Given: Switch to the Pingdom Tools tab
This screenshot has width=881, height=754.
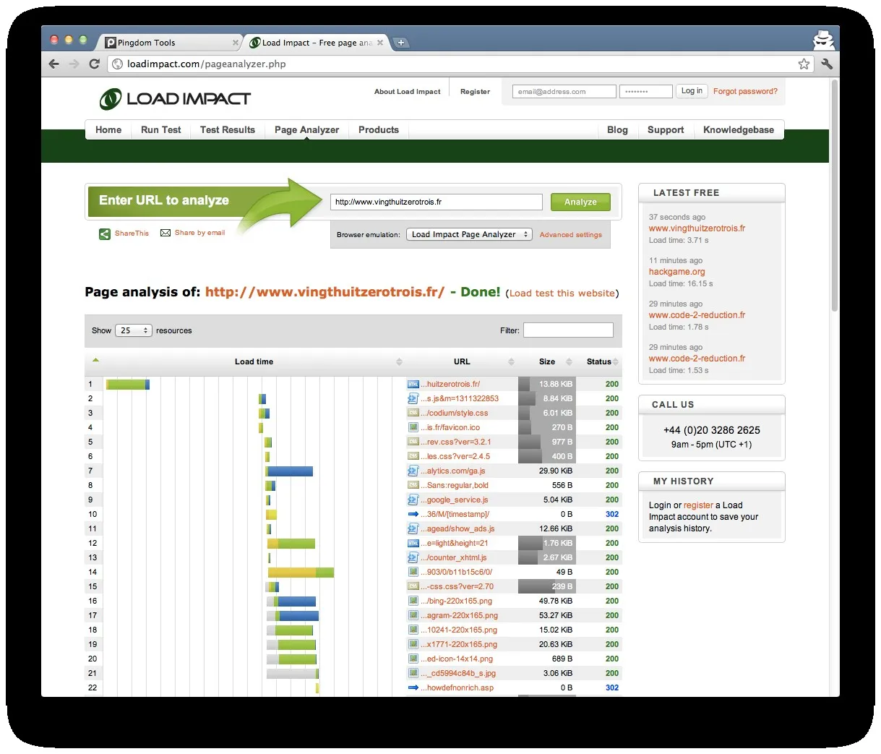Looking at the screenshot, I should pyautogui.click(x=171, y=43).
